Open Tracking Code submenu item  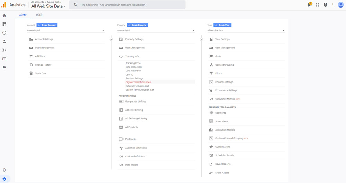point(133,63)
